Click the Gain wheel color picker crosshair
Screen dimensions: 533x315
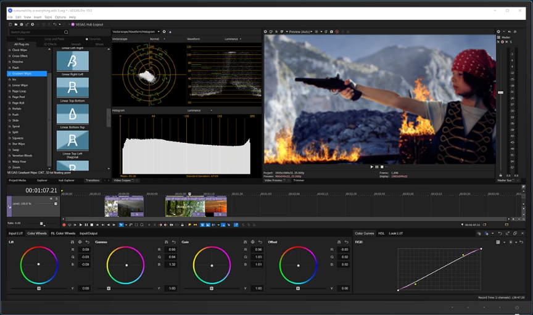point(252,242)
